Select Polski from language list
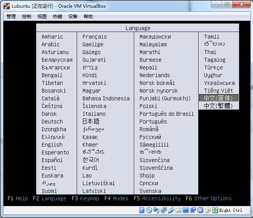The width and height of the screenshot is (253, 218). [148, 106]
